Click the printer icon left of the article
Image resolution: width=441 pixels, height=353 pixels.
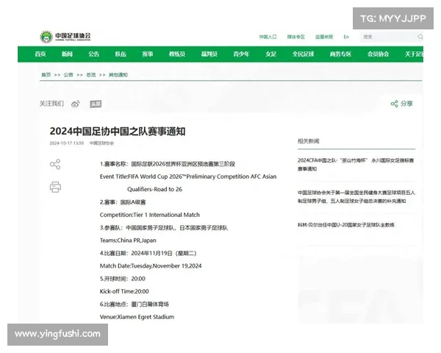click(55, 187)
